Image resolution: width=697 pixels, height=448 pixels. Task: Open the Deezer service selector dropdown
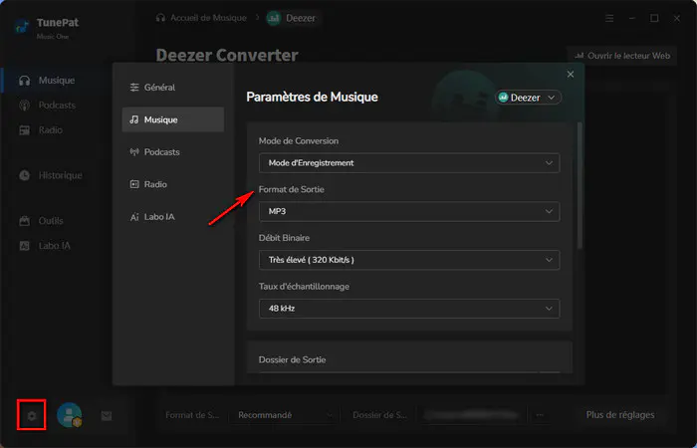[528, 98]
